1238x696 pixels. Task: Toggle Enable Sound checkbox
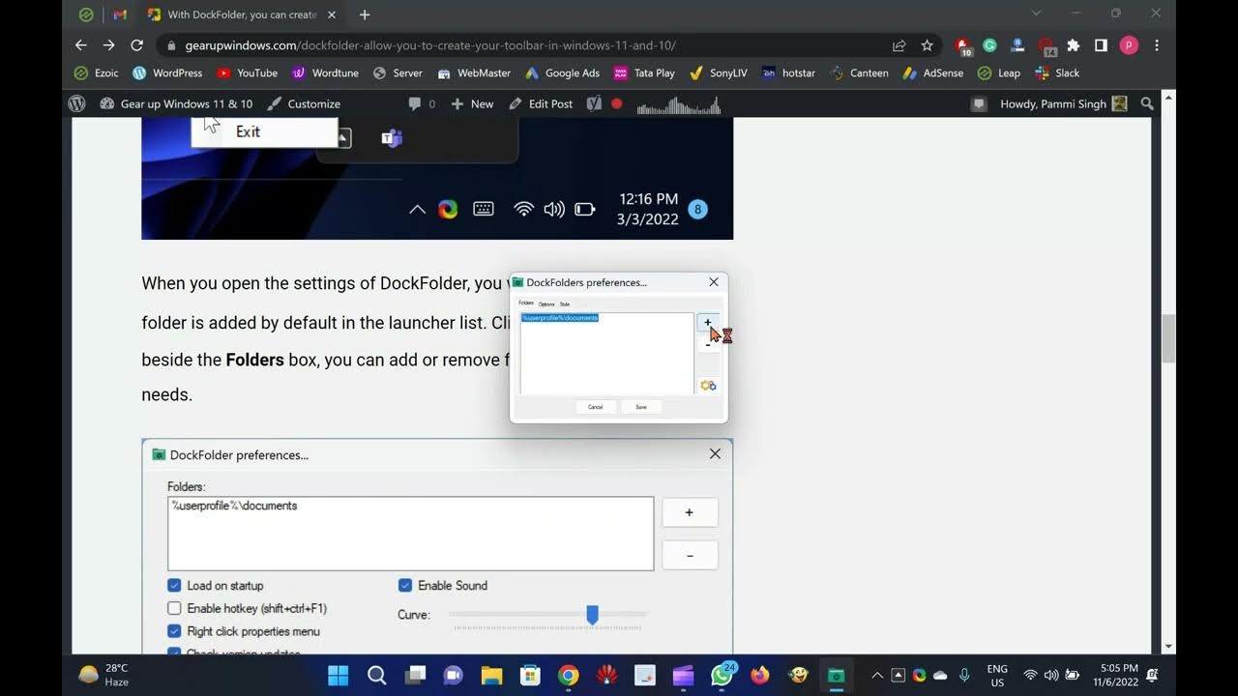(405, 586)
